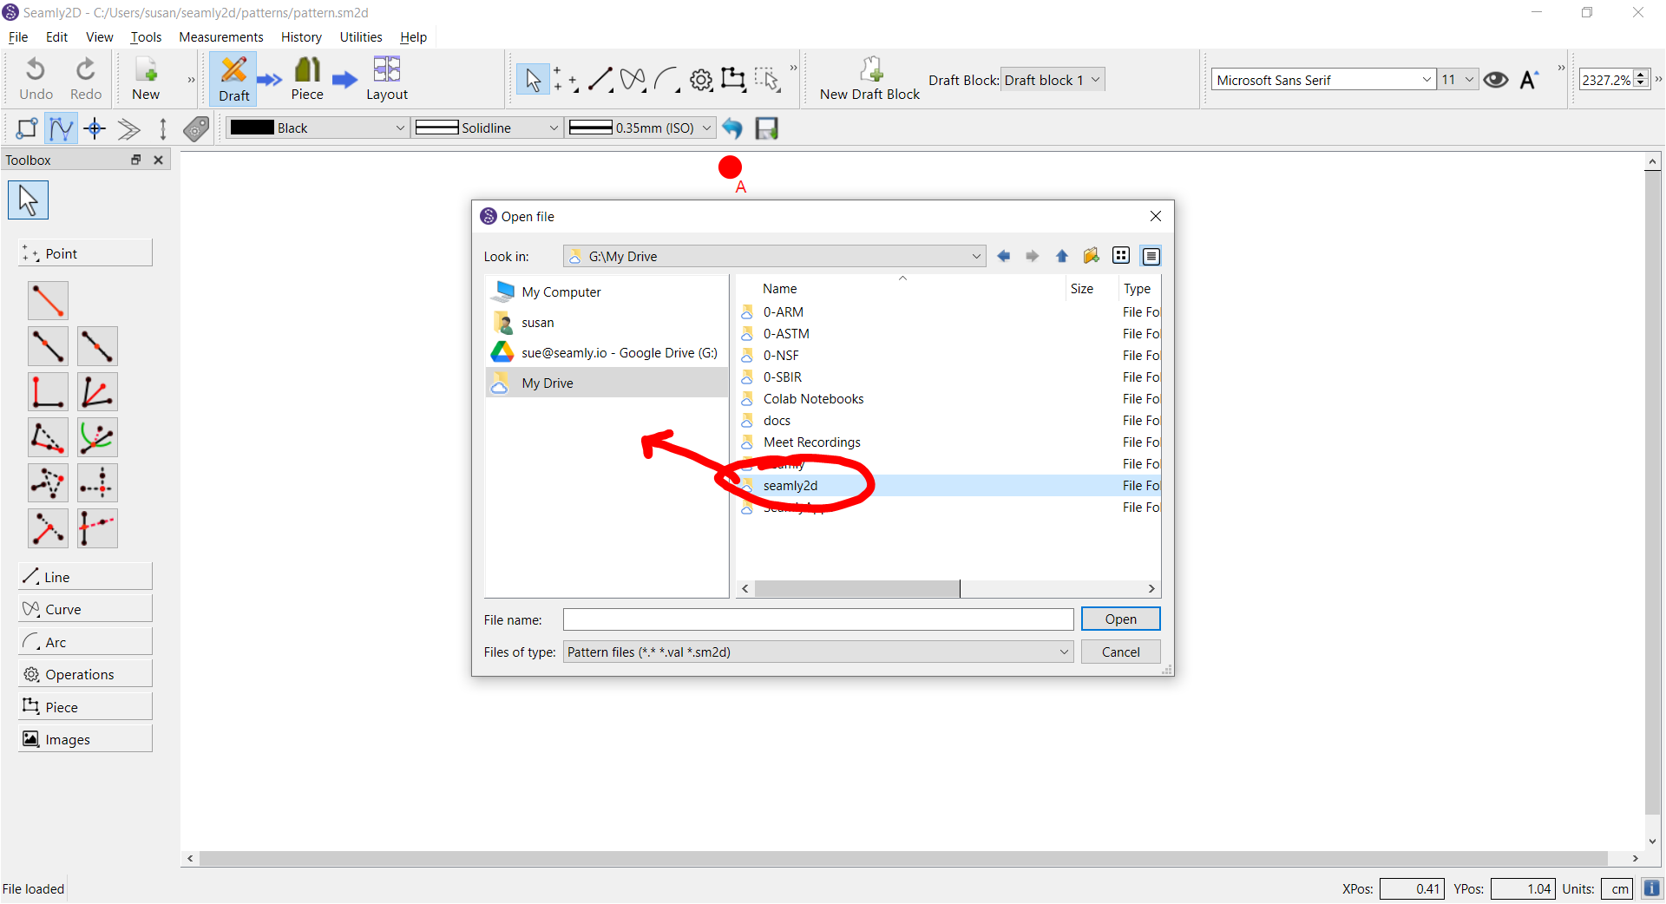1666x904 pixels.
Task: Open the Measurements menu
Action: pyautogui.click(x=220, y=37)
